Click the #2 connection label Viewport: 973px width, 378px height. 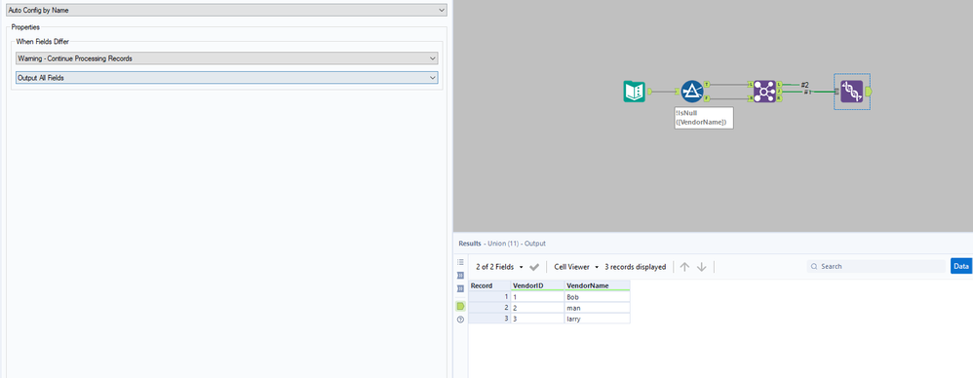(805, 85)
